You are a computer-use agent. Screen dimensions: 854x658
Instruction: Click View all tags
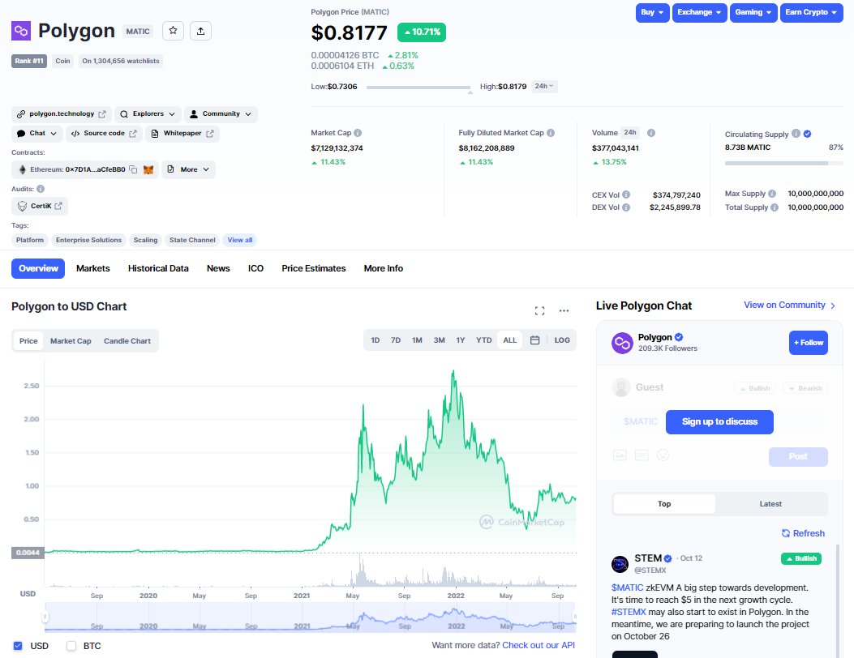(x=239, y=240)
